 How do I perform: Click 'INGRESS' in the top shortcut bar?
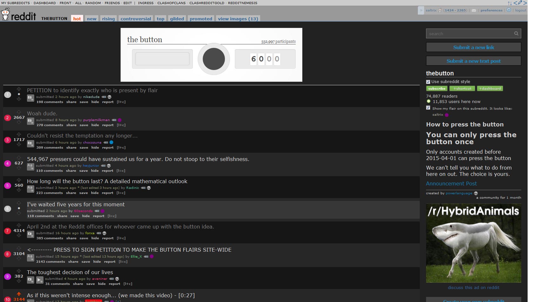pos(146,3)
